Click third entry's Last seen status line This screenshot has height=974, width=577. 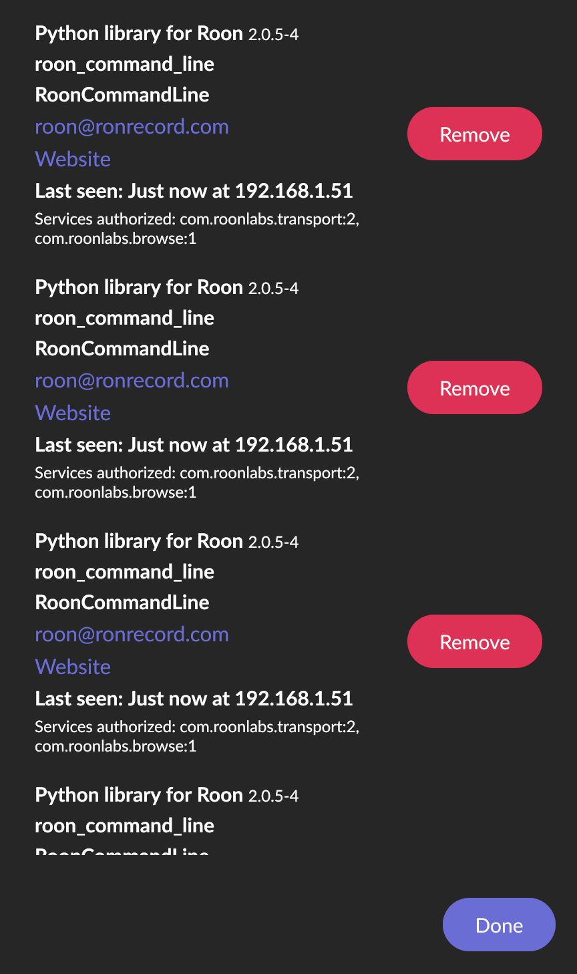tap(194, 699)
